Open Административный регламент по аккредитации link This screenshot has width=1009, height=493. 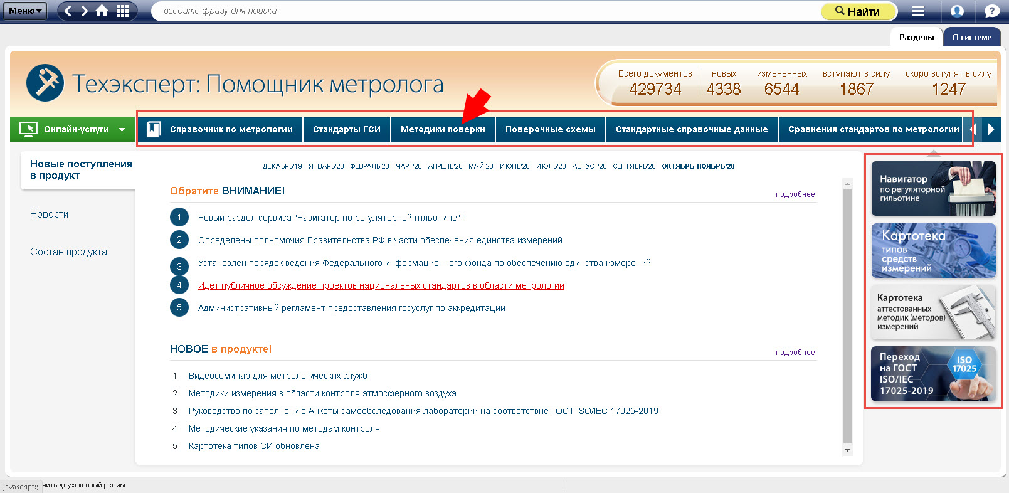coord(352,308)
